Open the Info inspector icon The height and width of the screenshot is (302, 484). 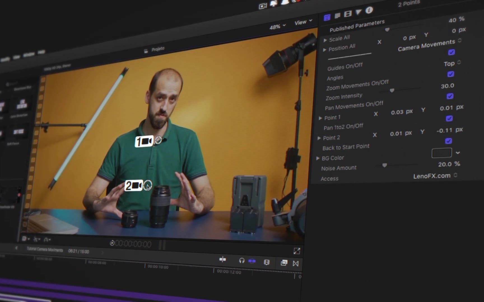tap(369, 10)
